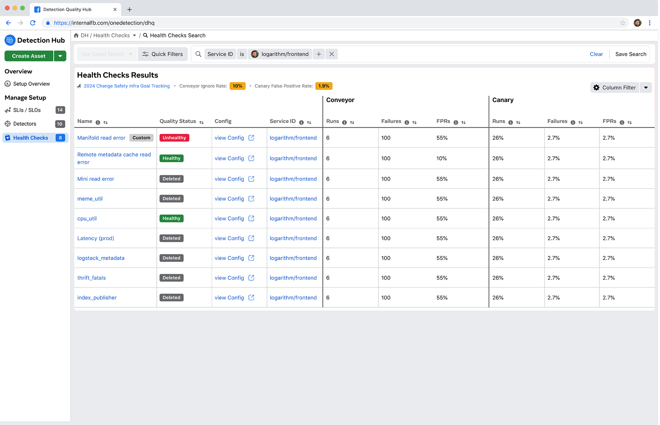Click the home icon in breadcrumb

76,35
